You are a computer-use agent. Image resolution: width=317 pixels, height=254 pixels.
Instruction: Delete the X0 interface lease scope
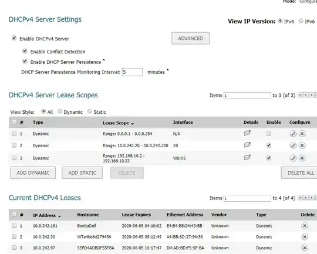(x=302, y=145)
